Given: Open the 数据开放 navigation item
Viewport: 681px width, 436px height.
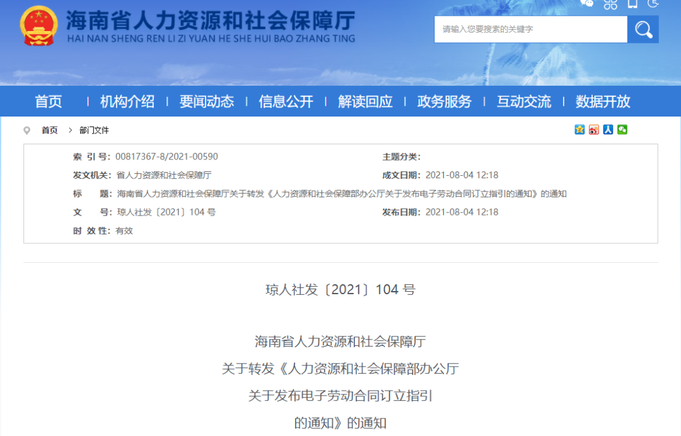Looking at the screenshot, I should point(603,101).
